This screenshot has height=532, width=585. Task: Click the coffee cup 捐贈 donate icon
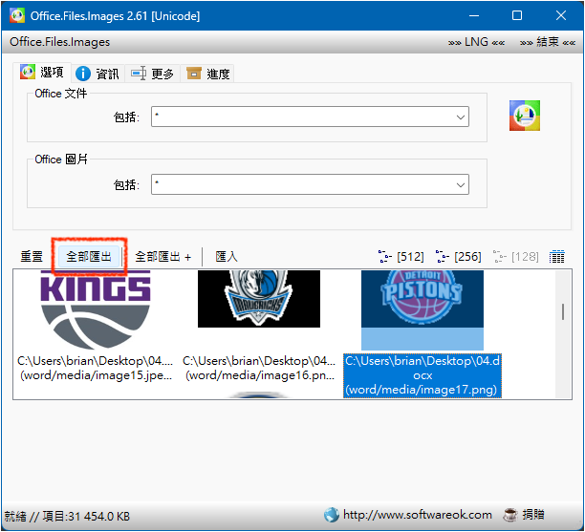[510, 514]
